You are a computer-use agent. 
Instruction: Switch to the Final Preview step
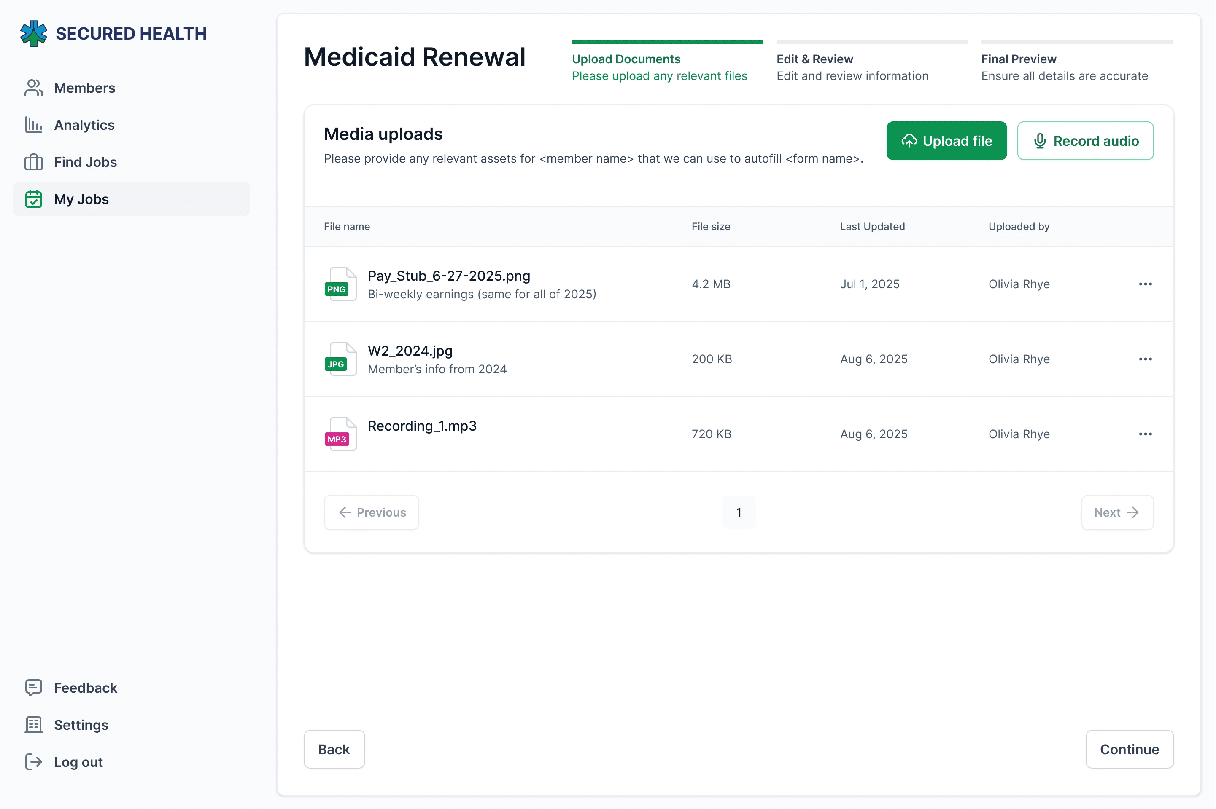tap(1064, 67)
